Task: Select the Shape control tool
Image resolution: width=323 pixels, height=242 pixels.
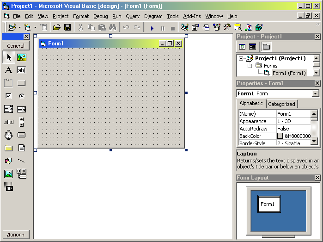Action: [8, 161]
